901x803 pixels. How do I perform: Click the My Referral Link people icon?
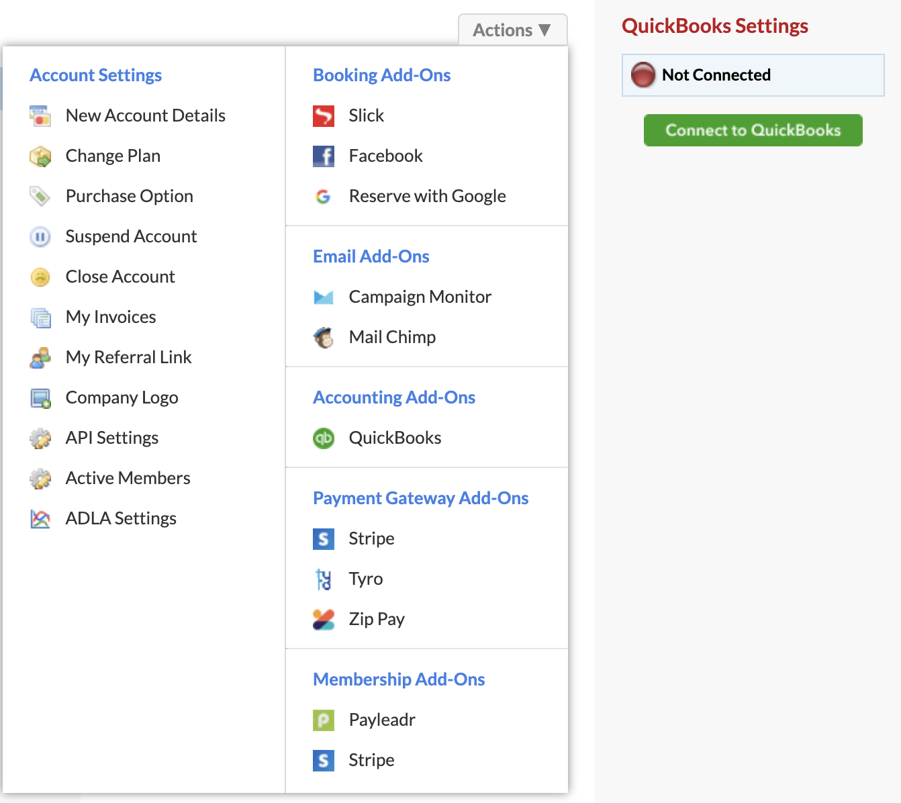[40, 357]
